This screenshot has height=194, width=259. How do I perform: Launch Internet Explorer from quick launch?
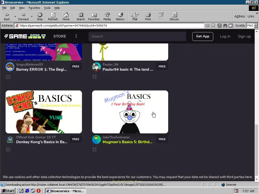27,191
